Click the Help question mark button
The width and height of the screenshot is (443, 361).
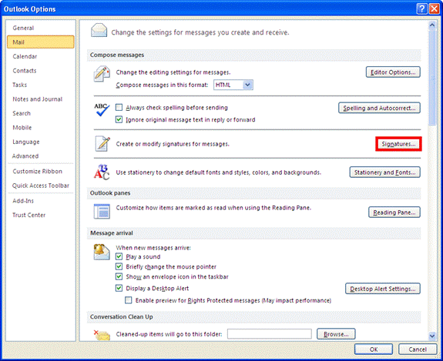(x=421, y=9)
